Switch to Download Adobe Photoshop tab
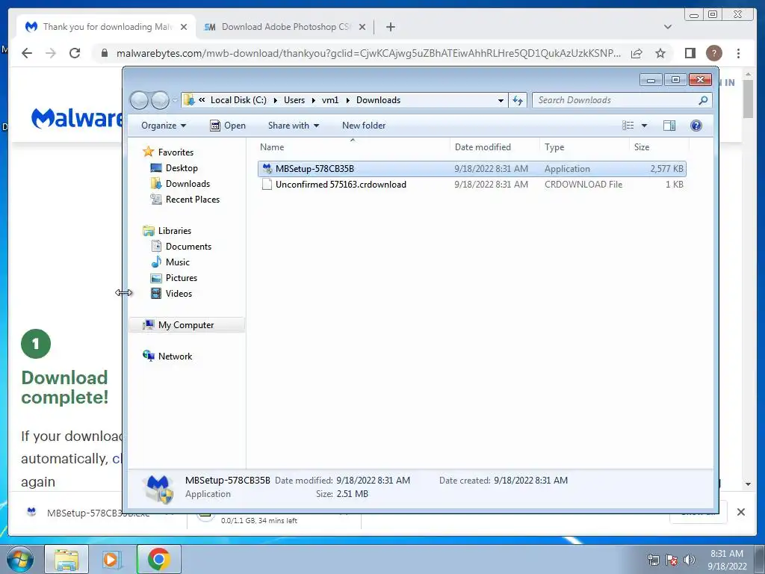The image size is (765, 574). tap(285, 27)
